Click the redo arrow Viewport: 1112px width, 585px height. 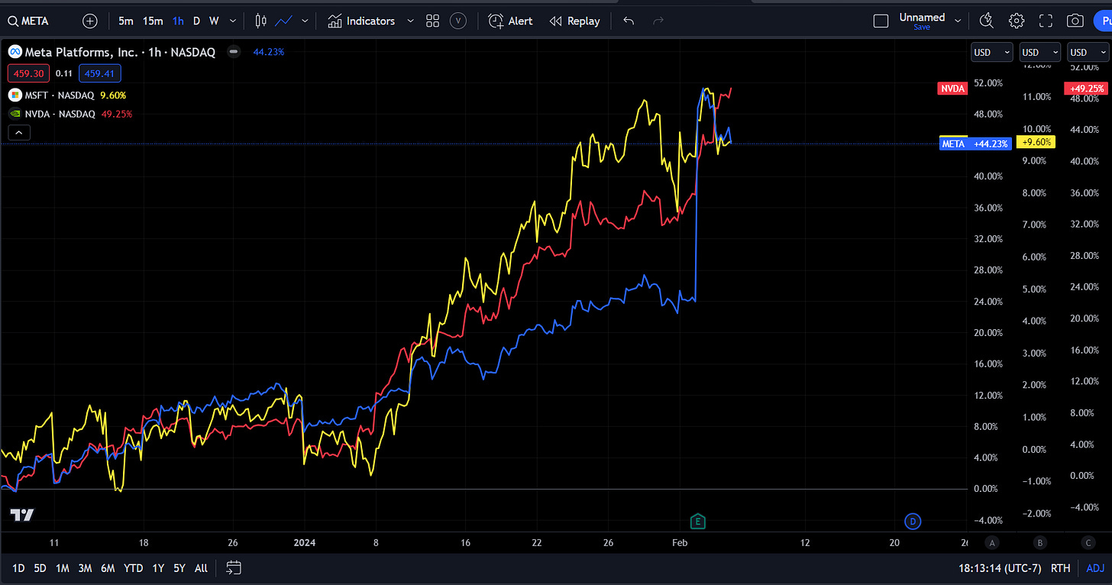(658, 21)
